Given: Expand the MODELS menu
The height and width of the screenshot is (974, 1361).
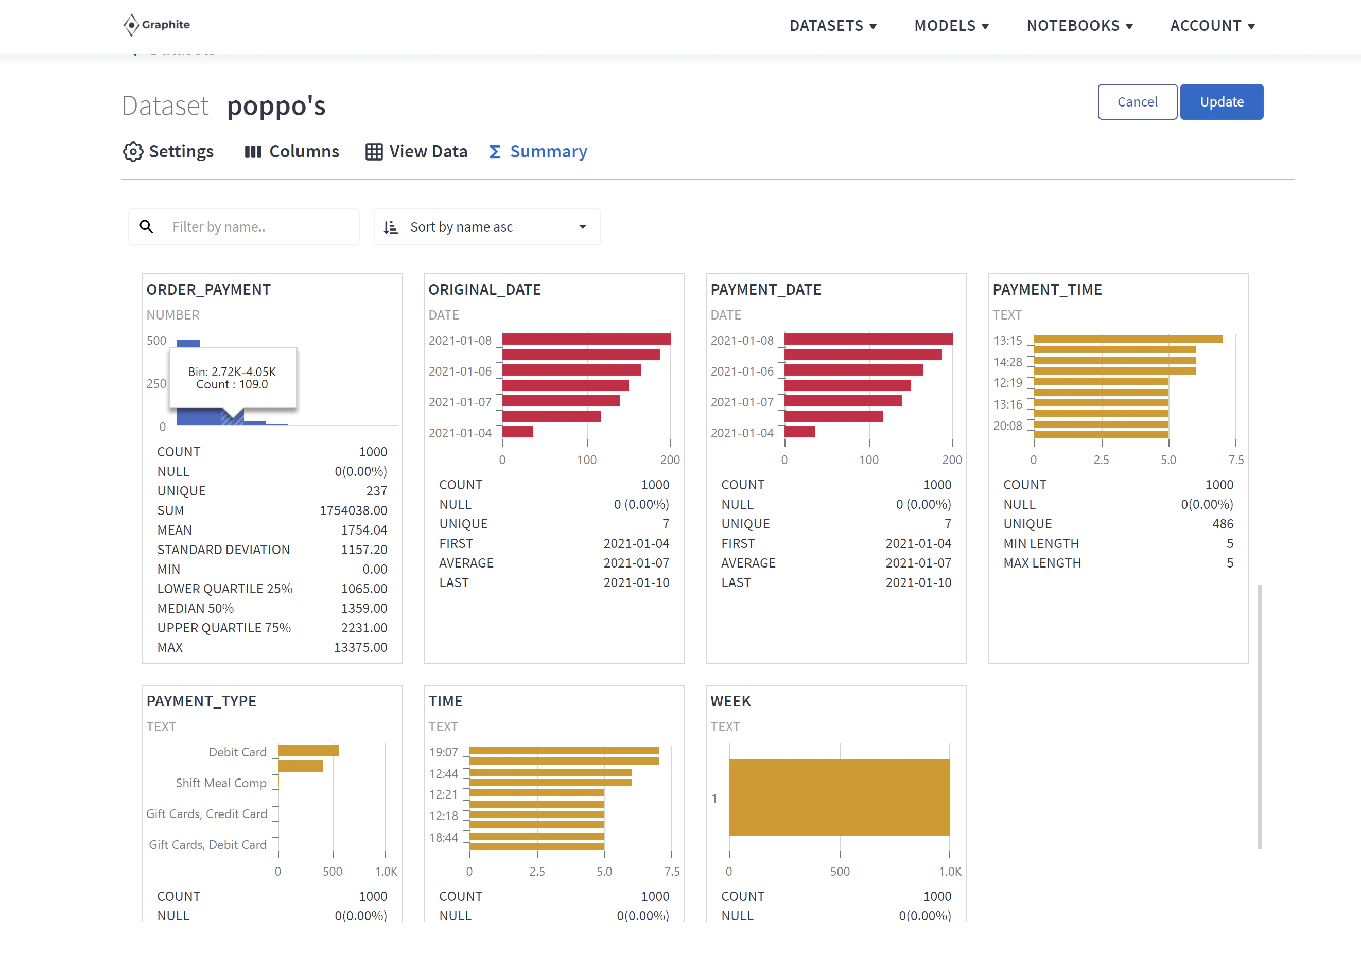Looking at the screenshot, I should pos(952,26).
